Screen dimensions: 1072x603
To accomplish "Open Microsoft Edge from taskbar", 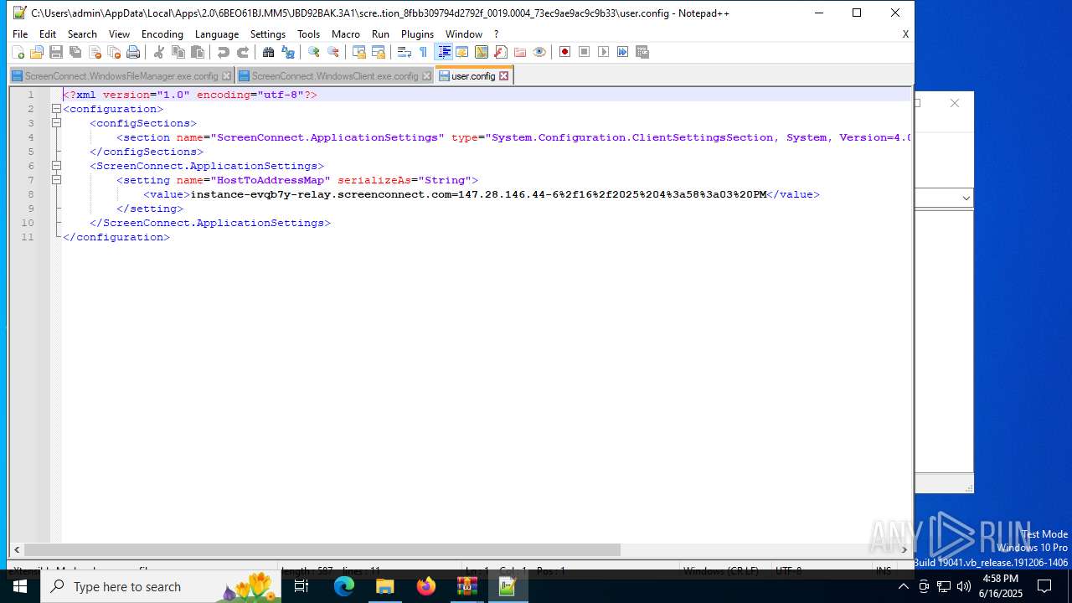I will [344, 586].
